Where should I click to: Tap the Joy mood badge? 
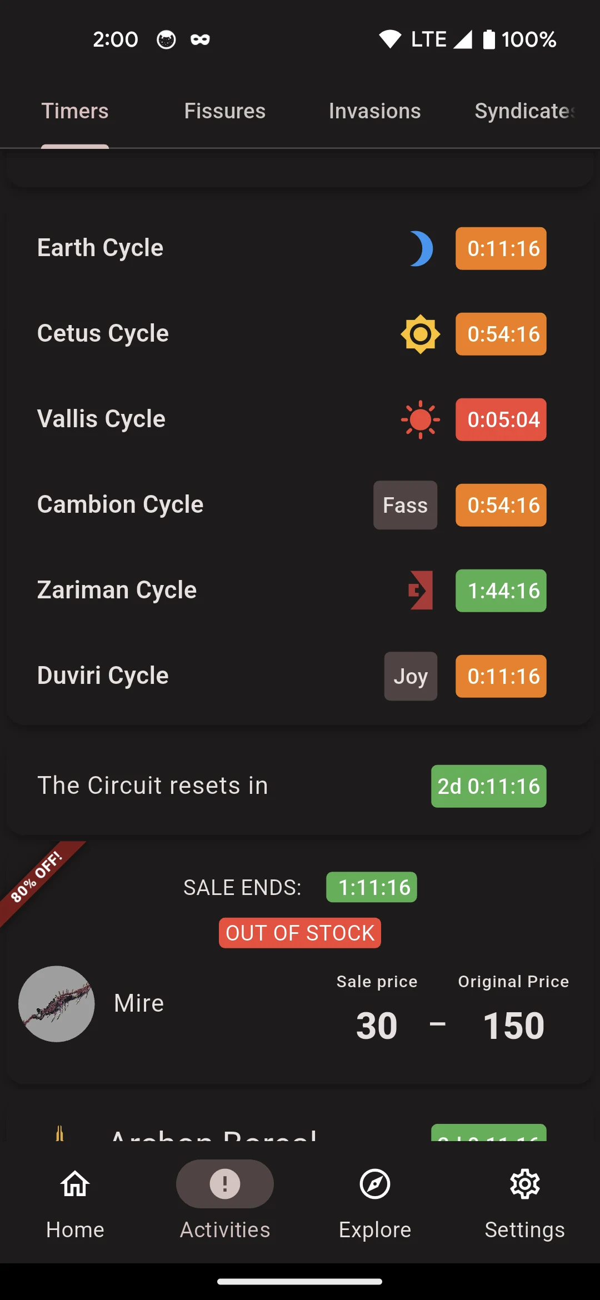[x=411, y=676]
